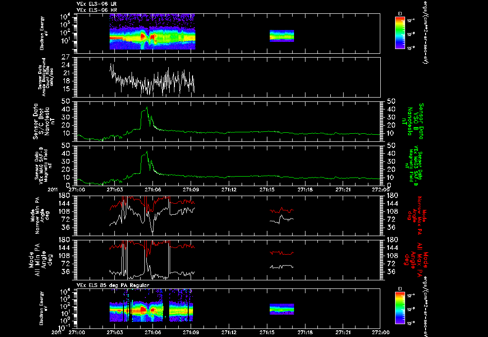Click "271:00" on the bottom time axis
488x337 pixels.
[x=77, y=332]
